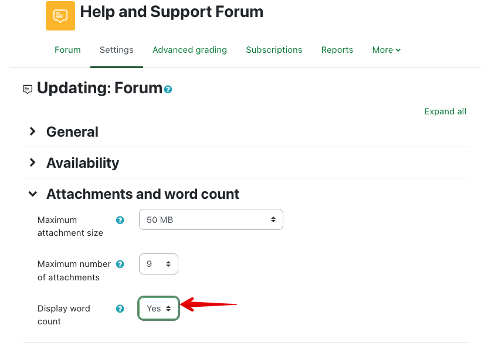Go to the Subscriptions tab
The image size is (481, 349).
tap(274, 50)
